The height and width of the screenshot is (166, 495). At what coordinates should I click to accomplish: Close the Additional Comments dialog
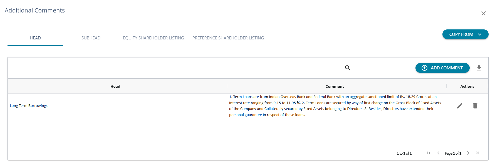[483, 13]
